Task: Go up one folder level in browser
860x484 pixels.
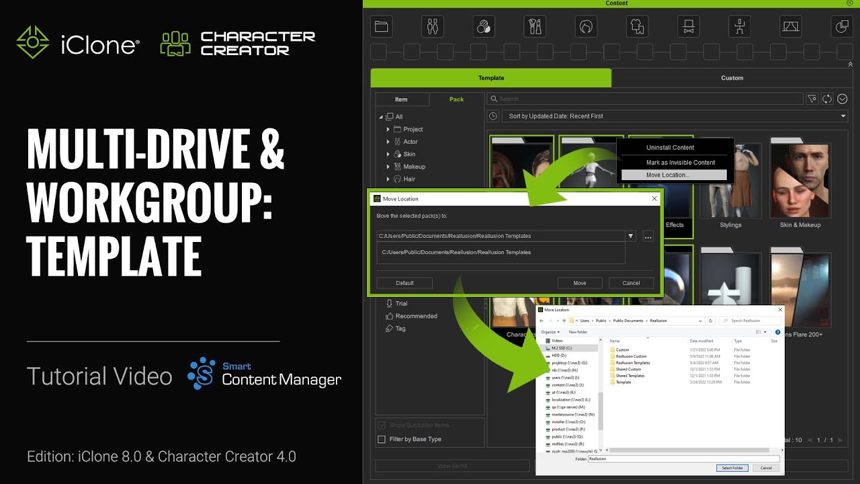Action: click(564, 321)
